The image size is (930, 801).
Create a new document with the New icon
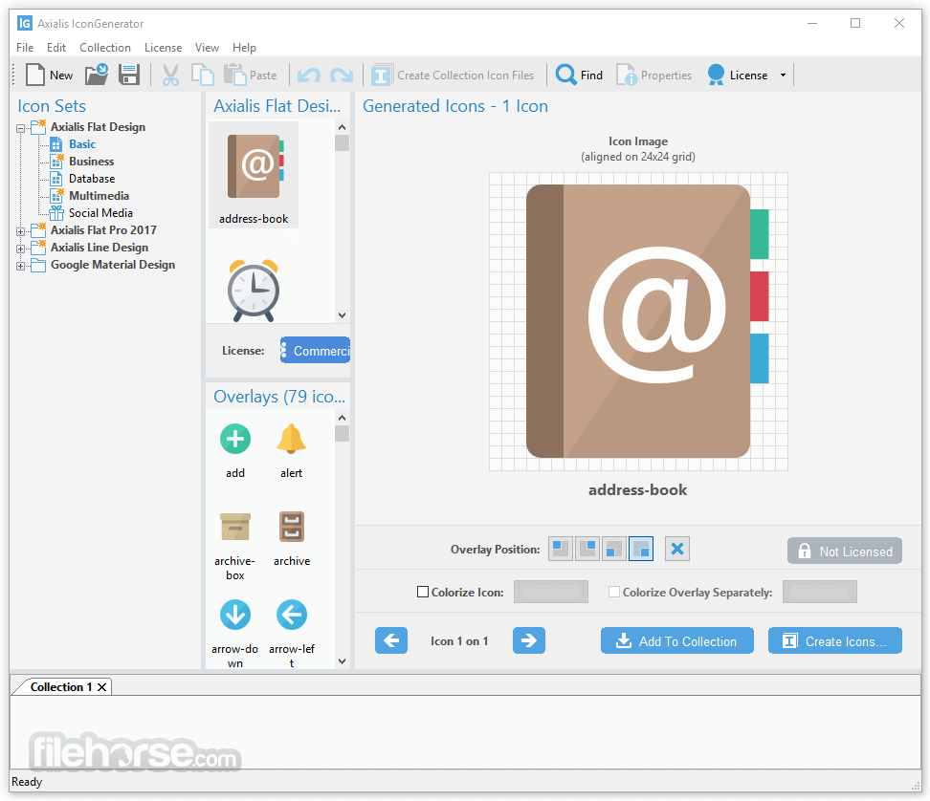point(34,74)
